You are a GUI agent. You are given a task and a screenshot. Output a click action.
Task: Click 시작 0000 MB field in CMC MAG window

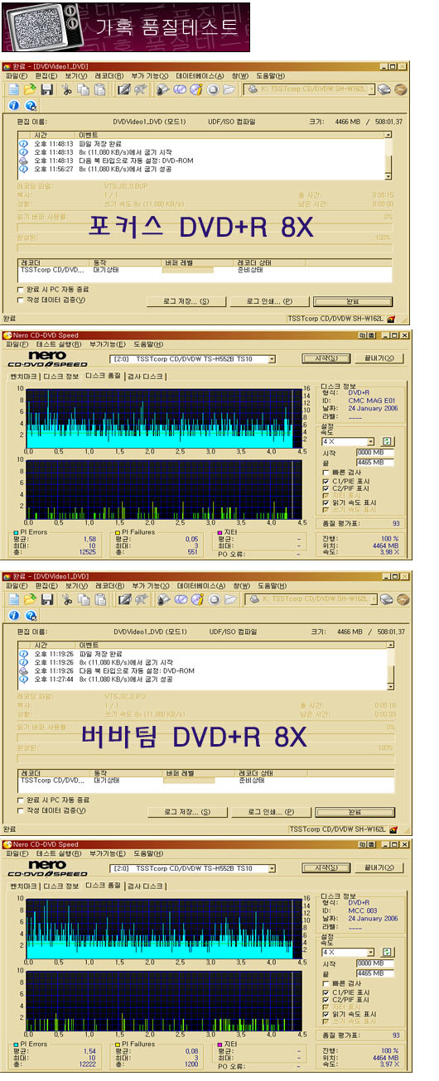coord(375,453)
